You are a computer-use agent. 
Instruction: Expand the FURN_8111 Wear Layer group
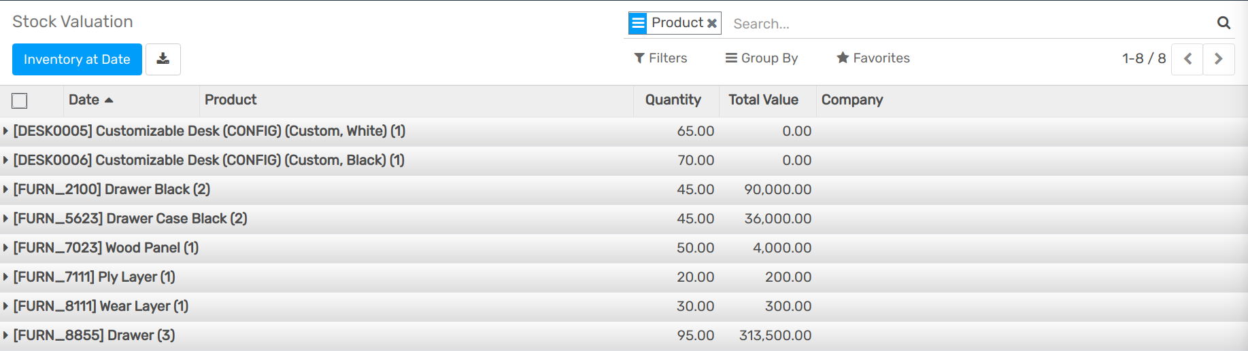[624, 306]
